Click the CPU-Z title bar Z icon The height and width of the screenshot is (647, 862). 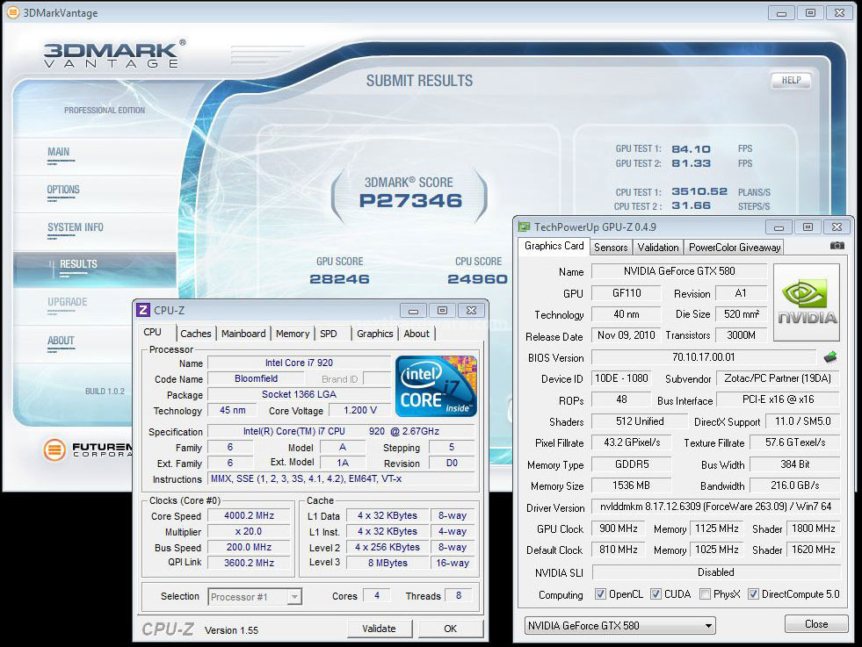click(143, 310)
